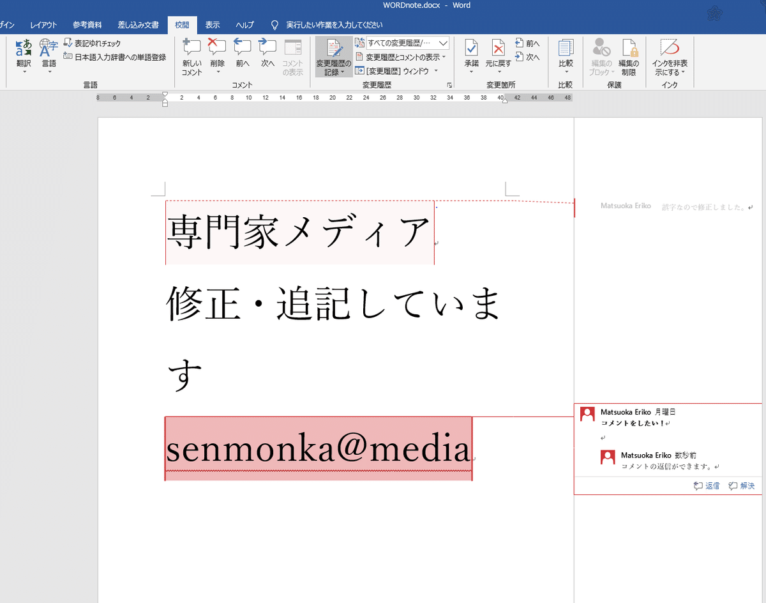
Task: Click 解決 to resolve the comment
Action: click(x=742, y=486)
